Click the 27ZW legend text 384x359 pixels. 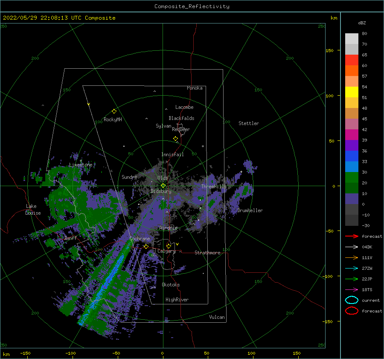click(367, 269)
